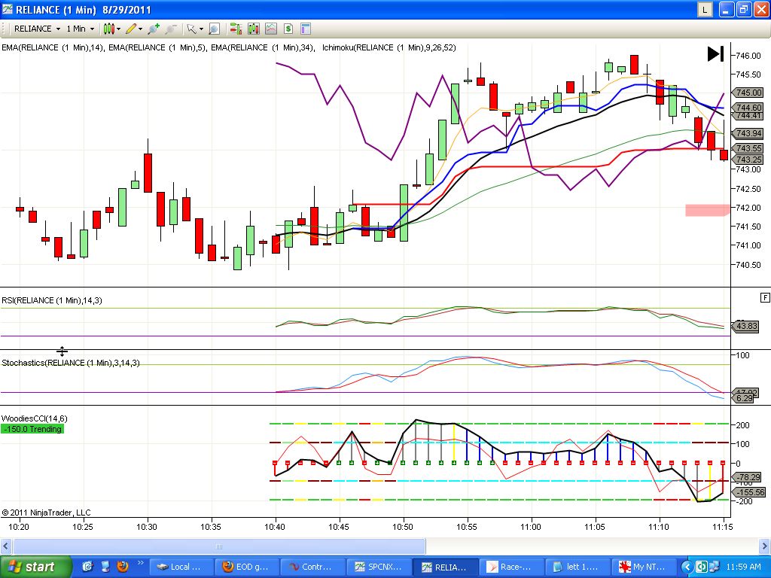Expand the cursor type dropdown arrow

(202, 29)
